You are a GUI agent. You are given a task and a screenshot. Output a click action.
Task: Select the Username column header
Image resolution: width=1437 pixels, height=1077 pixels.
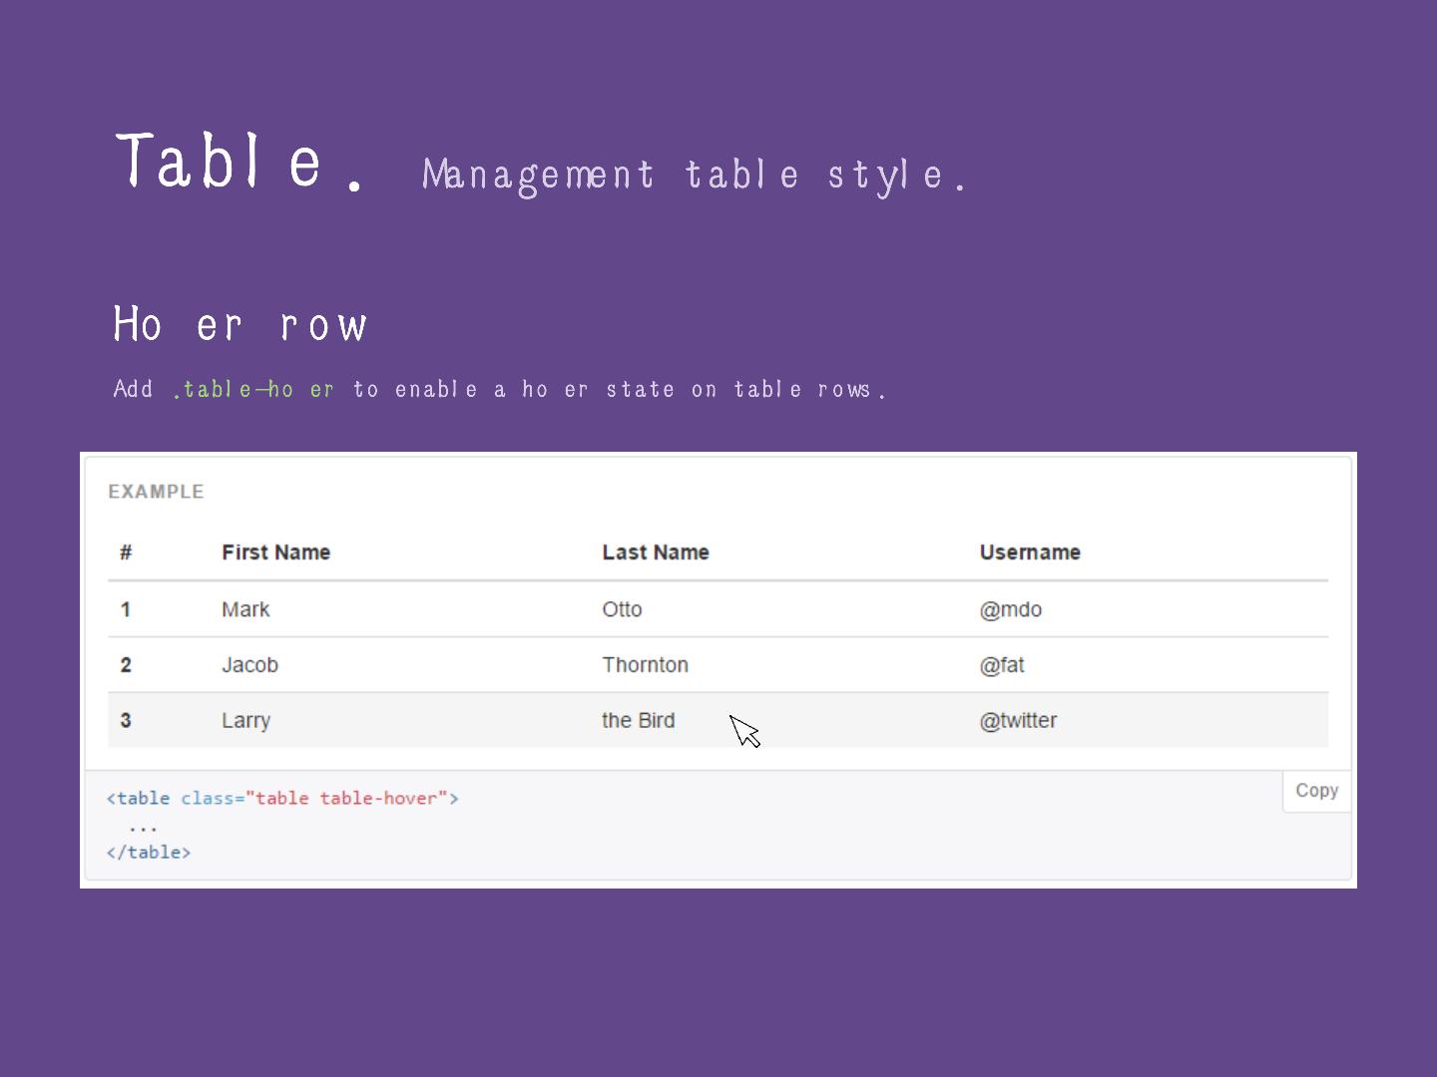click(x=1030, y=552)
